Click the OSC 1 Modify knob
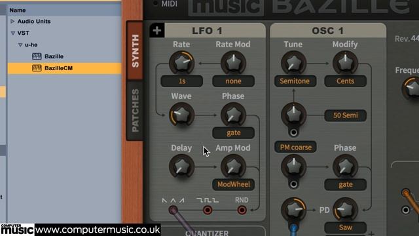 click(345, 63)
